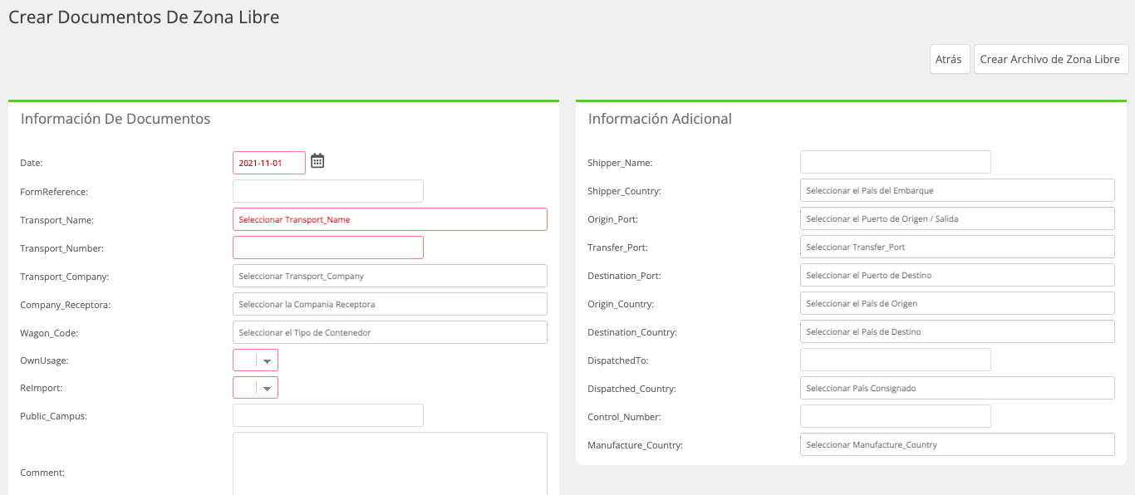Image resolution: width=1135 pixels, height=495 pixels.
Task: Open the OwnUsage dropdown
Action: 255,360
